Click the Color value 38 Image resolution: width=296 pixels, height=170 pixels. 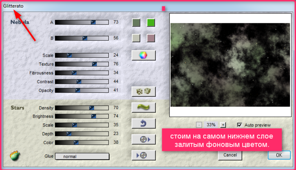pos(116,142)
